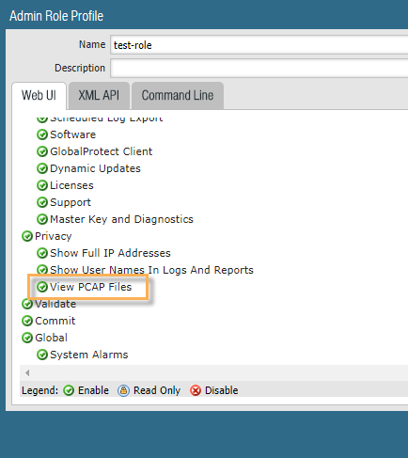Open the Web UI tab
Image resolution: width=408 pixels, height=458 pixels.
pyautogui.click(x=39, y=96)
